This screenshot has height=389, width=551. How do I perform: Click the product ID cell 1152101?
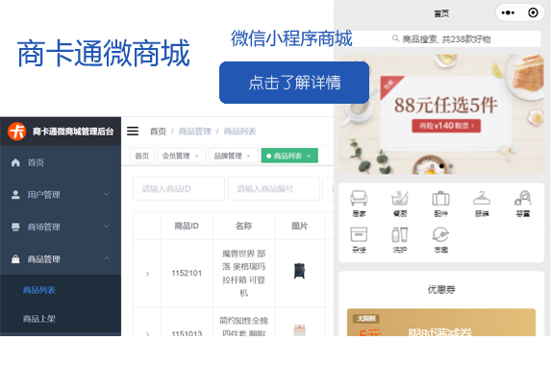(x=187, y=273)
